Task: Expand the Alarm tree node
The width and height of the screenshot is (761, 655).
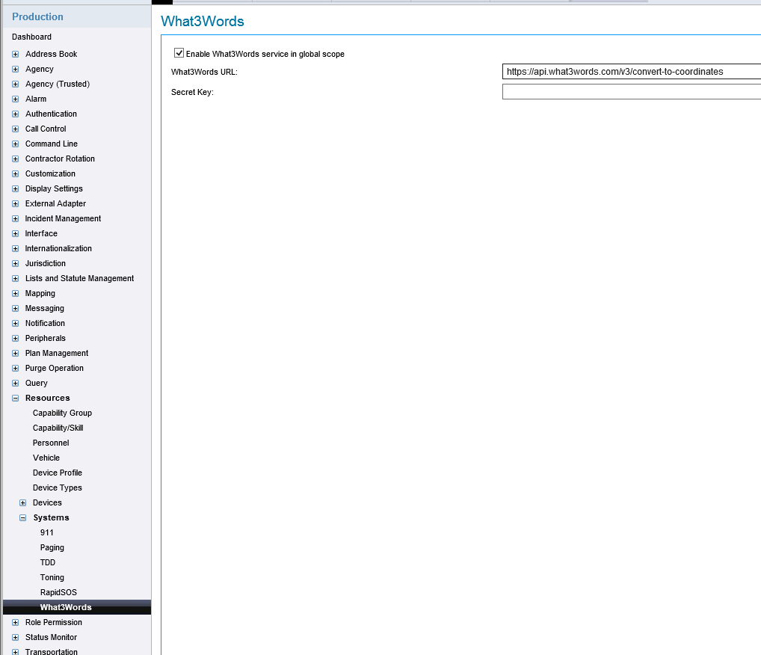Action: tap(16, 99)
